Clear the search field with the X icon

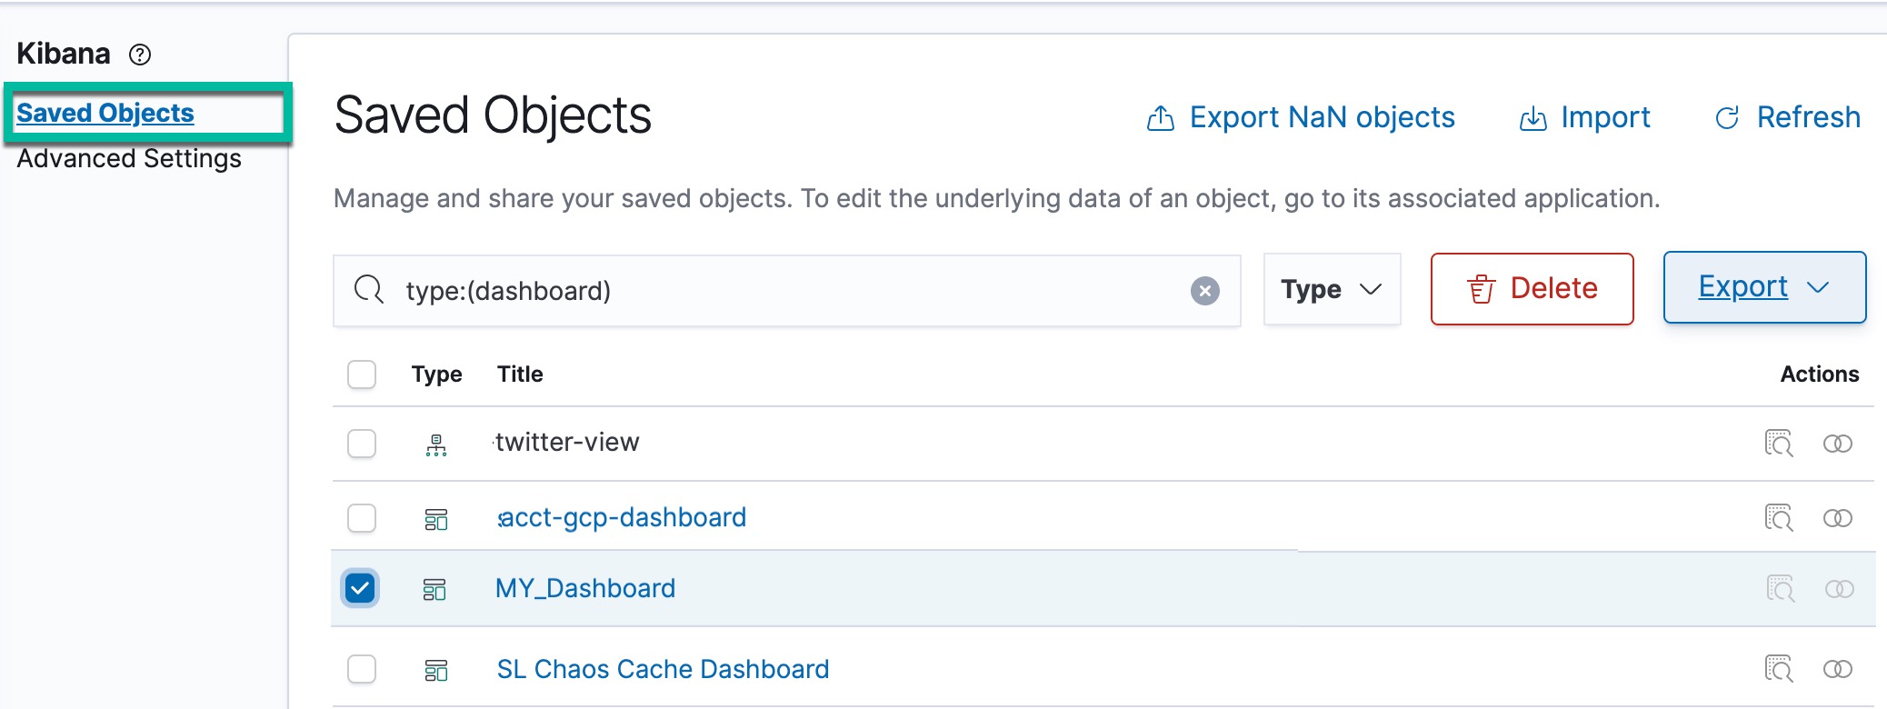(x=1204, y=291)
